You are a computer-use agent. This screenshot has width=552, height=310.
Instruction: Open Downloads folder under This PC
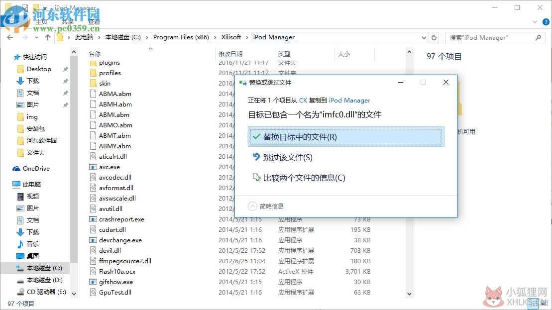click(32, 232)
